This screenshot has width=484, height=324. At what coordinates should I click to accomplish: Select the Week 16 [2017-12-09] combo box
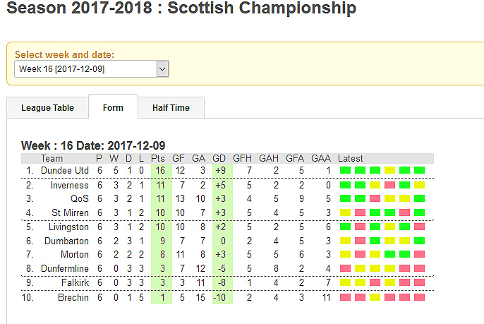click(92, 69)
